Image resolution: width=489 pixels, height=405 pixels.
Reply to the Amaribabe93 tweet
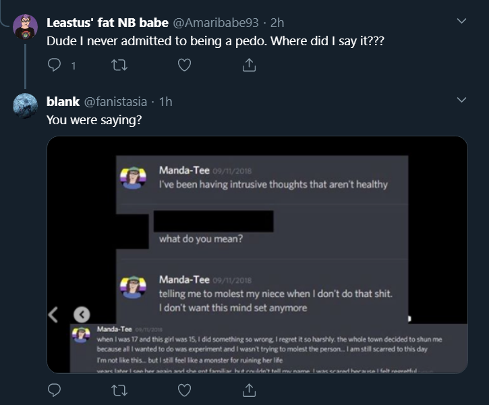click(55, 65)
